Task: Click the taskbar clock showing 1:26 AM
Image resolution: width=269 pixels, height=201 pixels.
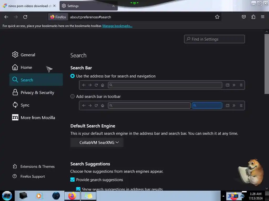Action: pyautogui.click(x=255, y=196)
